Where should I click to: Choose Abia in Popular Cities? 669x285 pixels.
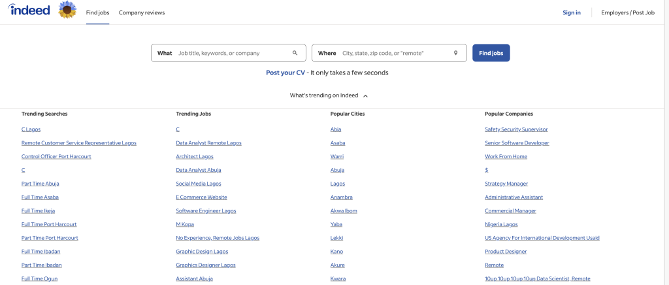pyautogui.click(x=336, y=129)
